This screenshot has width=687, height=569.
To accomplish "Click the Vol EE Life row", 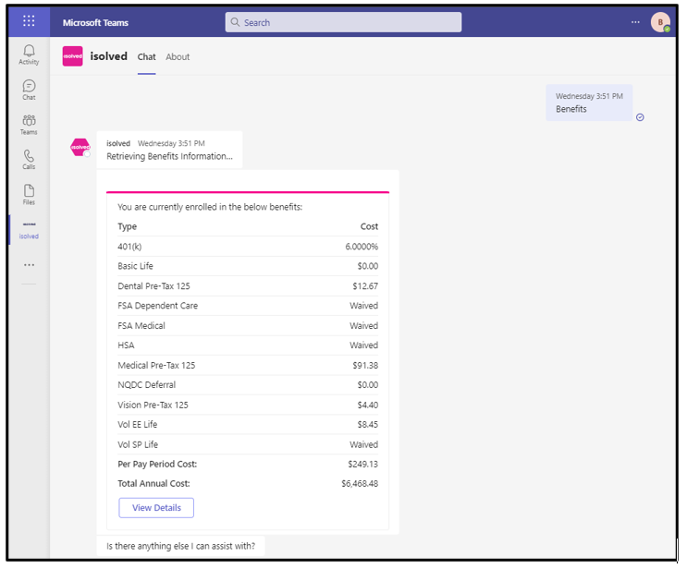I will tap(248, 425).
